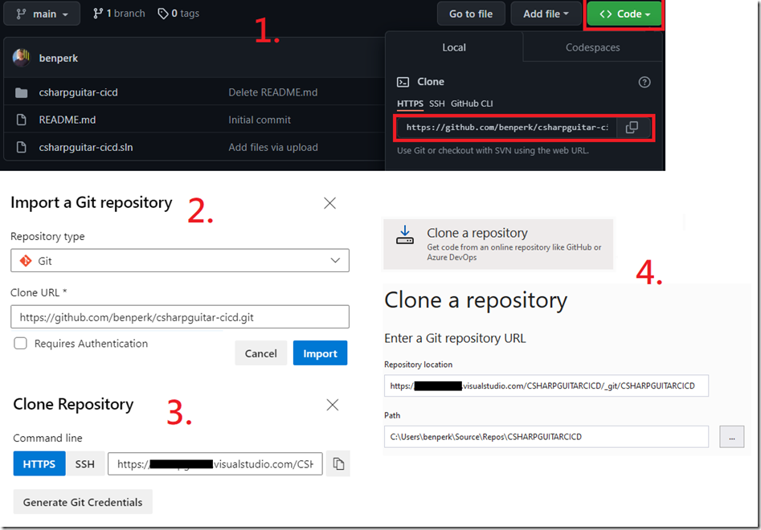761x530 pixels.
Task: Click Generate Git Credentials button
Action: [x=83, y=502]
